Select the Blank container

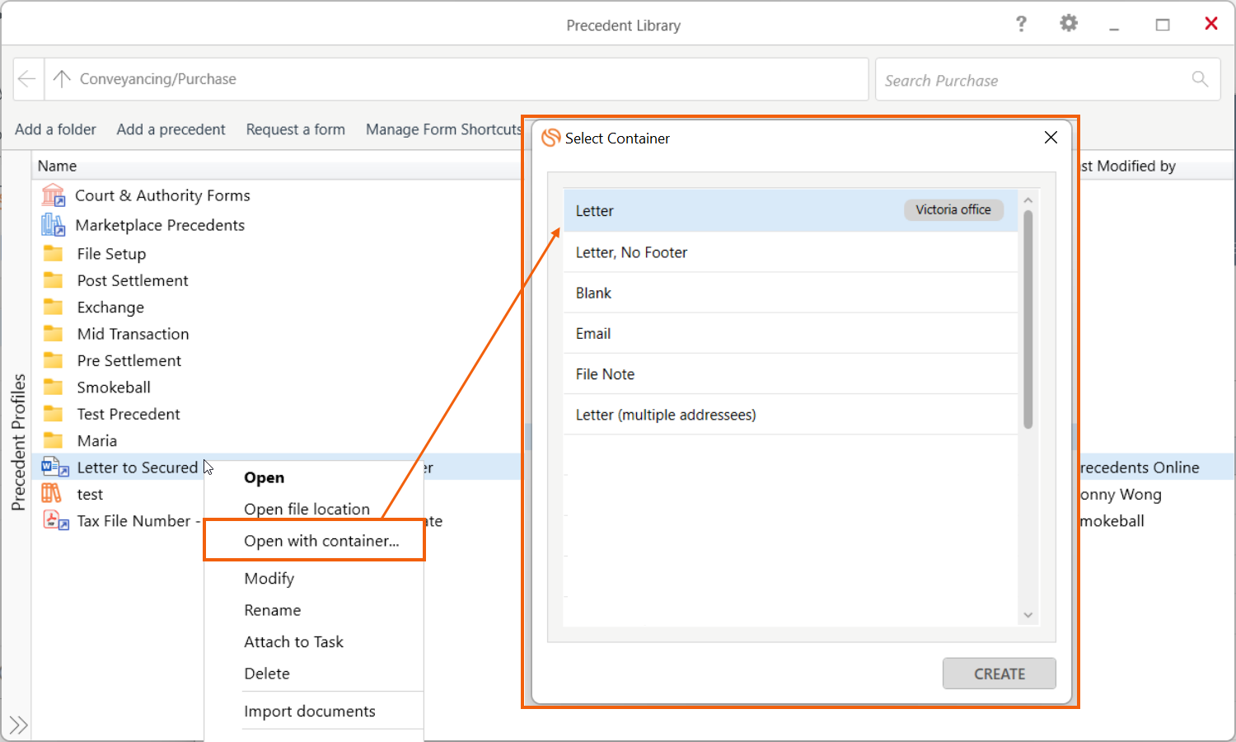click(x=790, y=293)
